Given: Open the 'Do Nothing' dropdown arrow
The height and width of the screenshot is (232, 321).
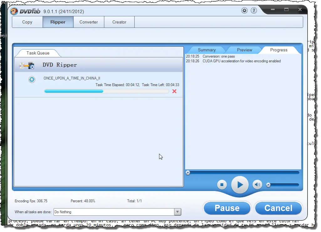Looking at the screenshot, I should tap(178, 212).
